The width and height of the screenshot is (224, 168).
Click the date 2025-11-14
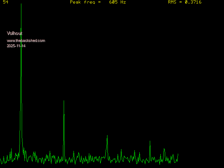tap(16, 46)
